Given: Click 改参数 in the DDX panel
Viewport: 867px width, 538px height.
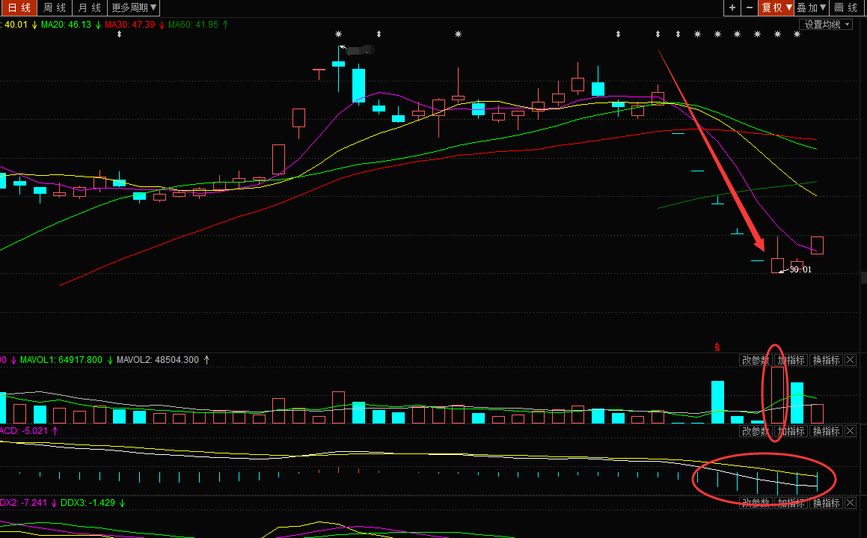Looking at the screenshot, I should [x=756, y=503].
